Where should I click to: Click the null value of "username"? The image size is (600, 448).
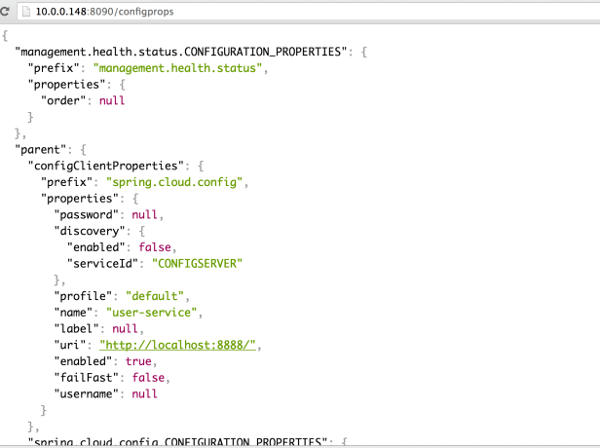pos(144,393)
